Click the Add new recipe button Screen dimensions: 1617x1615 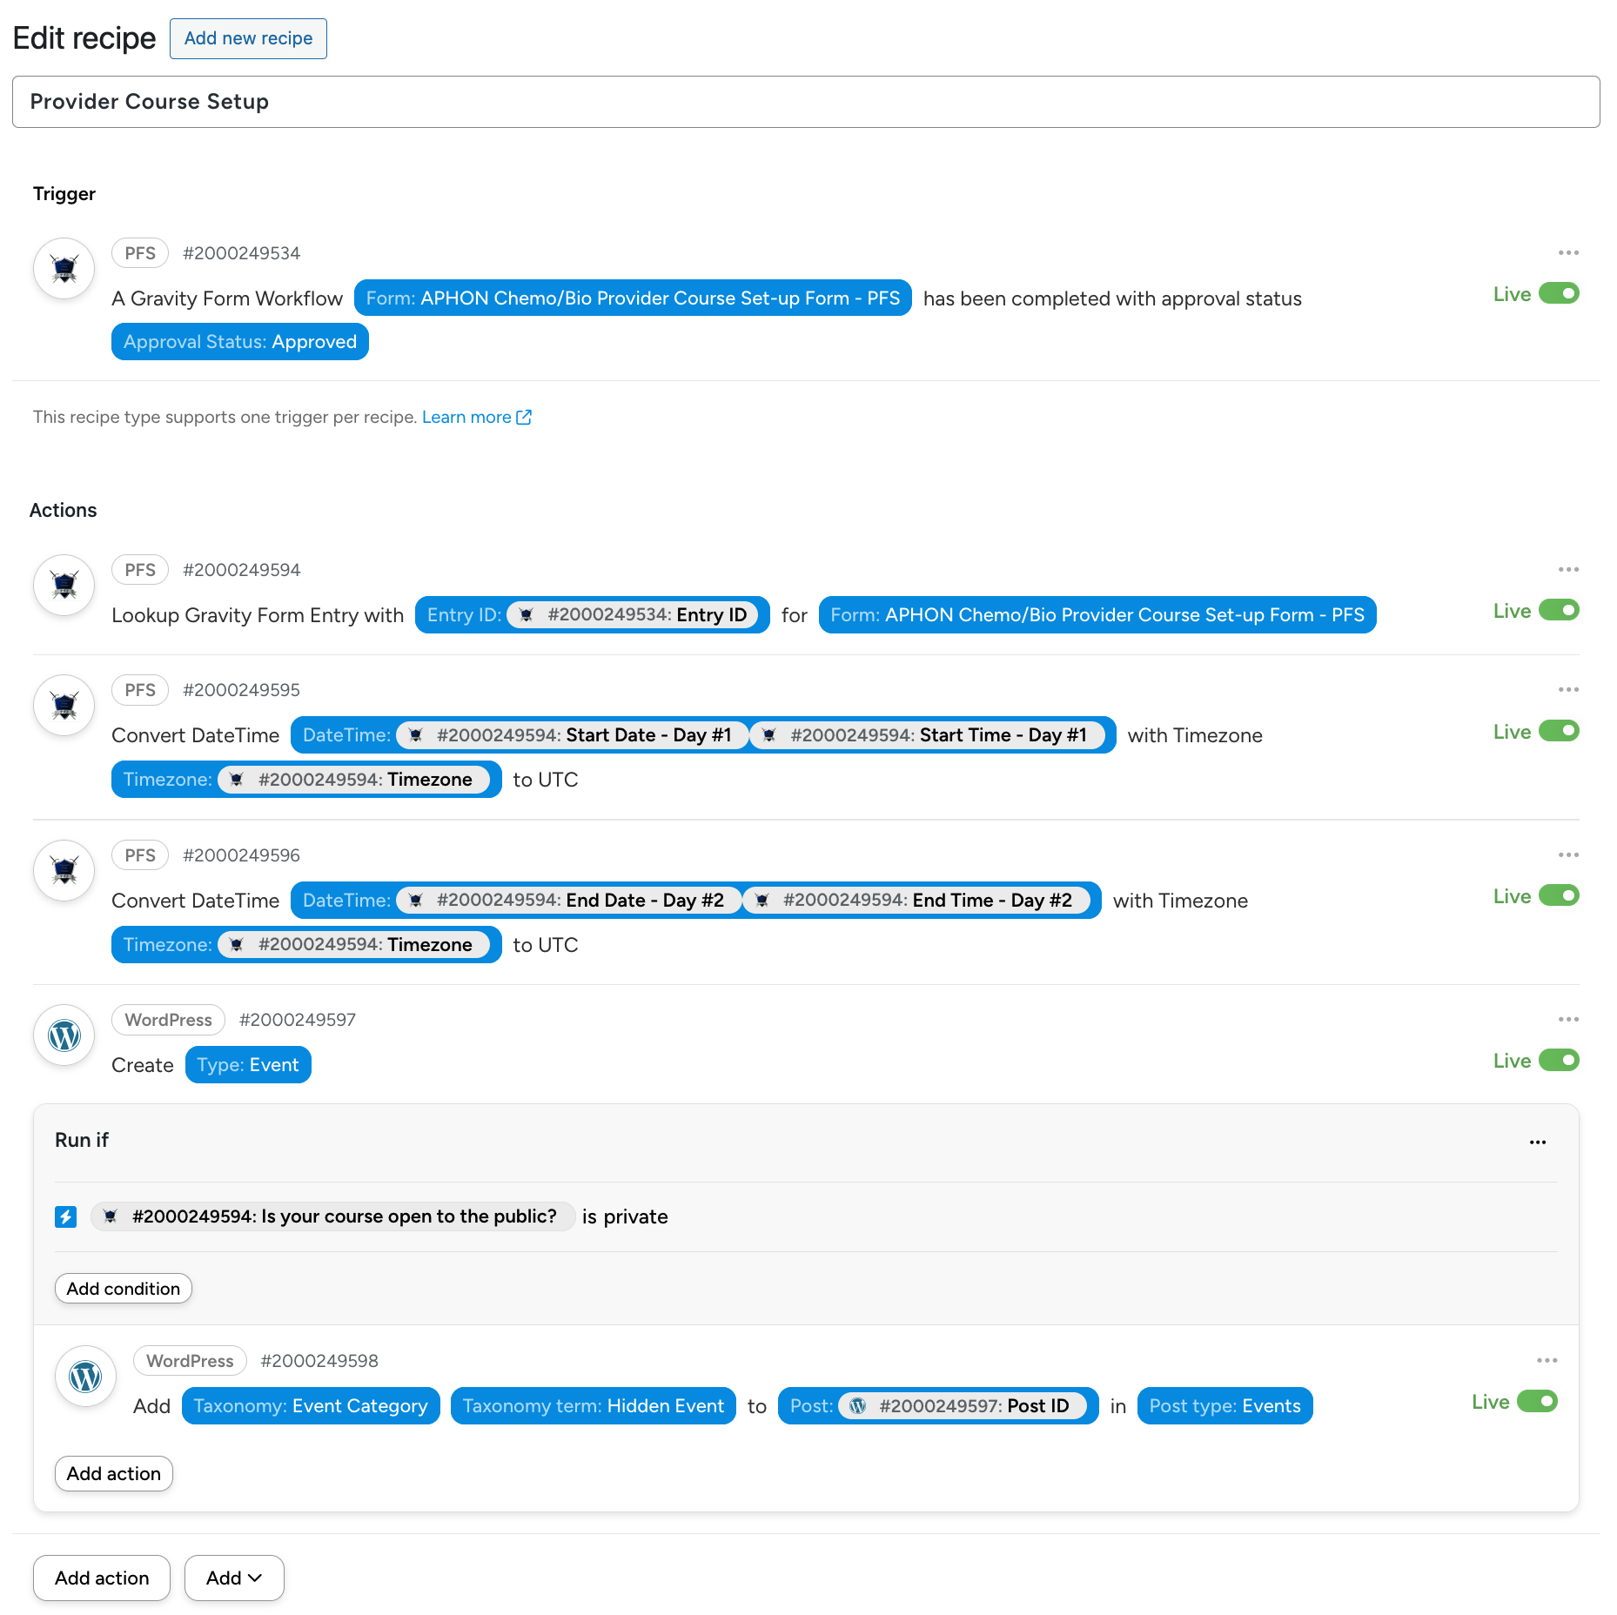point(248,38)
